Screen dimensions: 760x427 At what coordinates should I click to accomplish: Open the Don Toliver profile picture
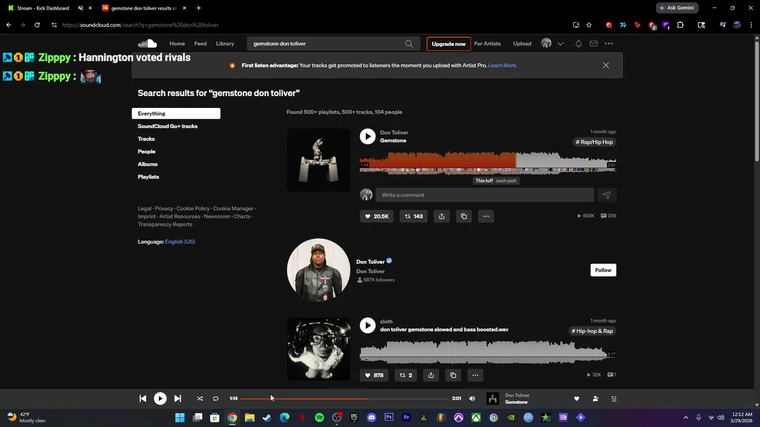pos(318,270)
